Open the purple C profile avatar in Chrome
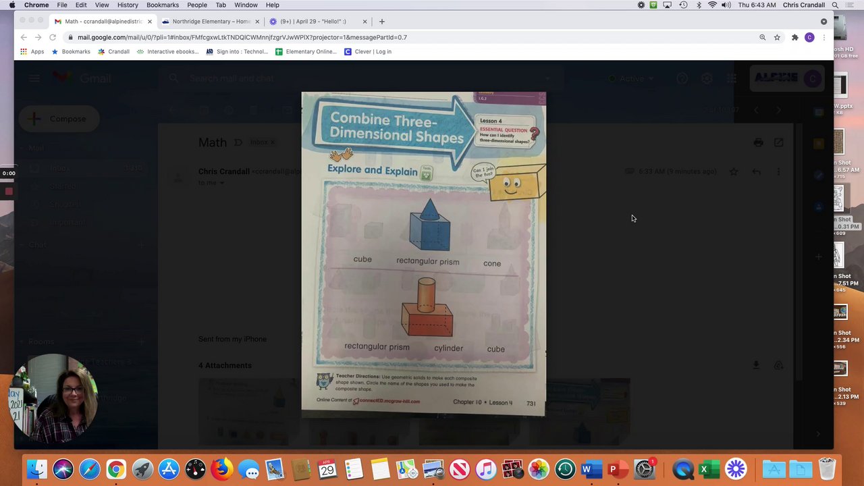Screen dimensions: 864x486 (x=809, y=37)
